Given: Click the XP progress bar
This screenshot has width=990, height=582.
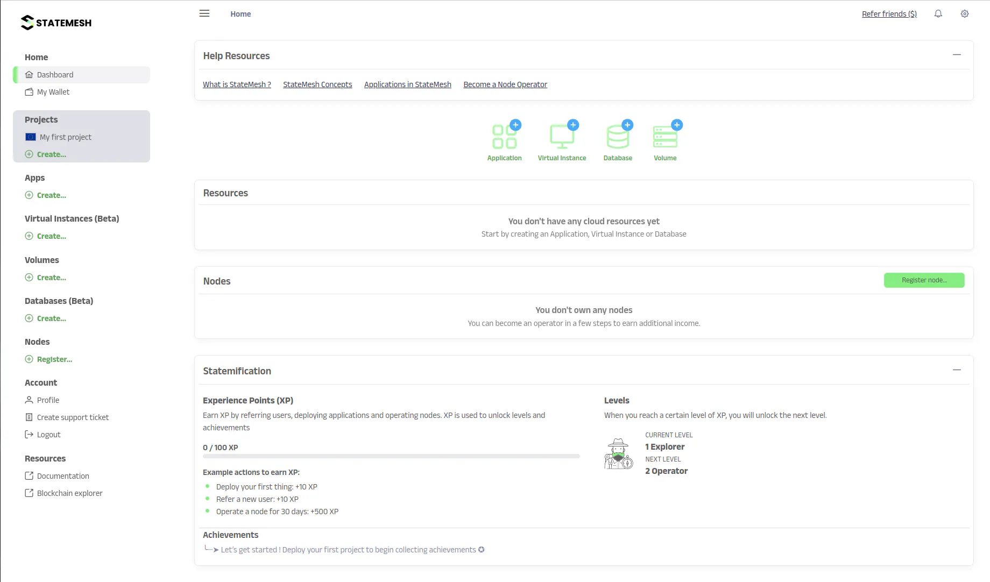Looking at the screenshot, I should point(391,456).
